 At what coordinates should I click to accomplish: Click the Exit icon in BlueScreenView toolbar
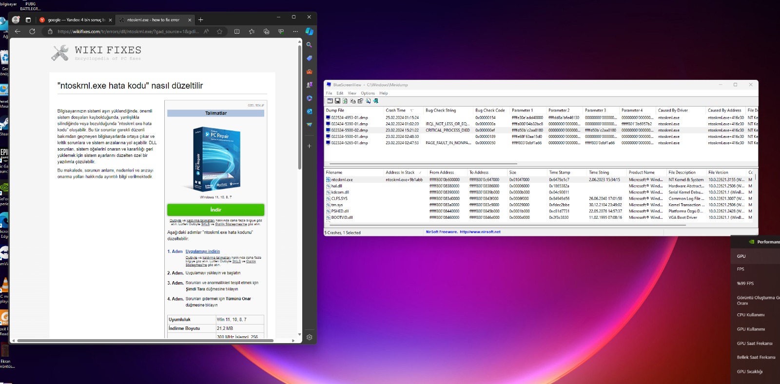[376, 101]
